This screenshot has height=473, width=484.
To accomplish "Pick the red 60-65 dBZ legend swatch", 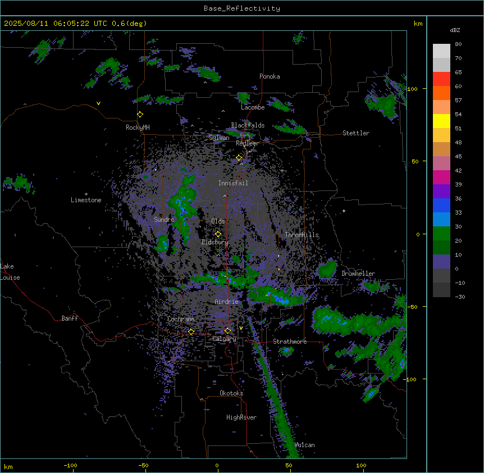I will [x=441, y=79].
